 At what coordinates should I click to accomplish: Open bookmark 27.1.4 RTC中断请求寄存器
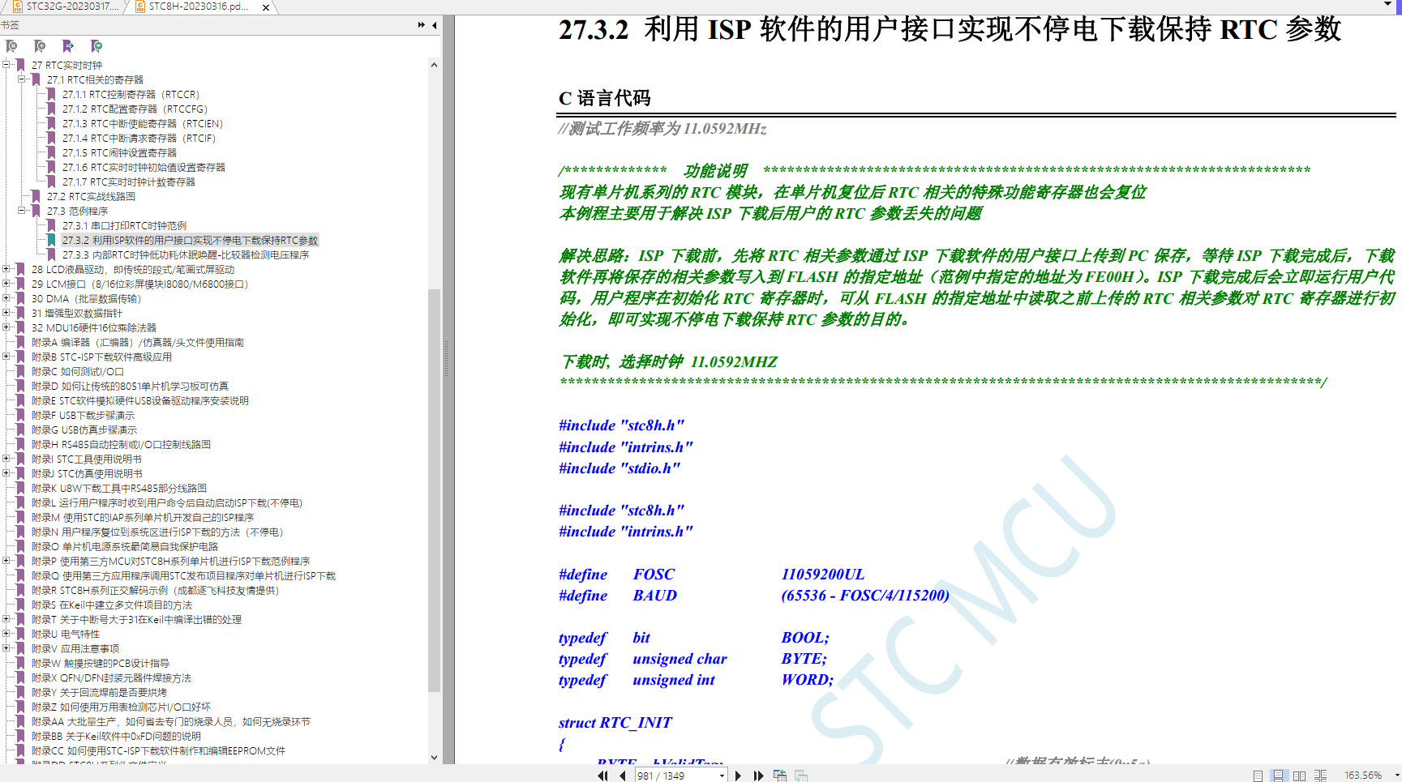[139, 138]
